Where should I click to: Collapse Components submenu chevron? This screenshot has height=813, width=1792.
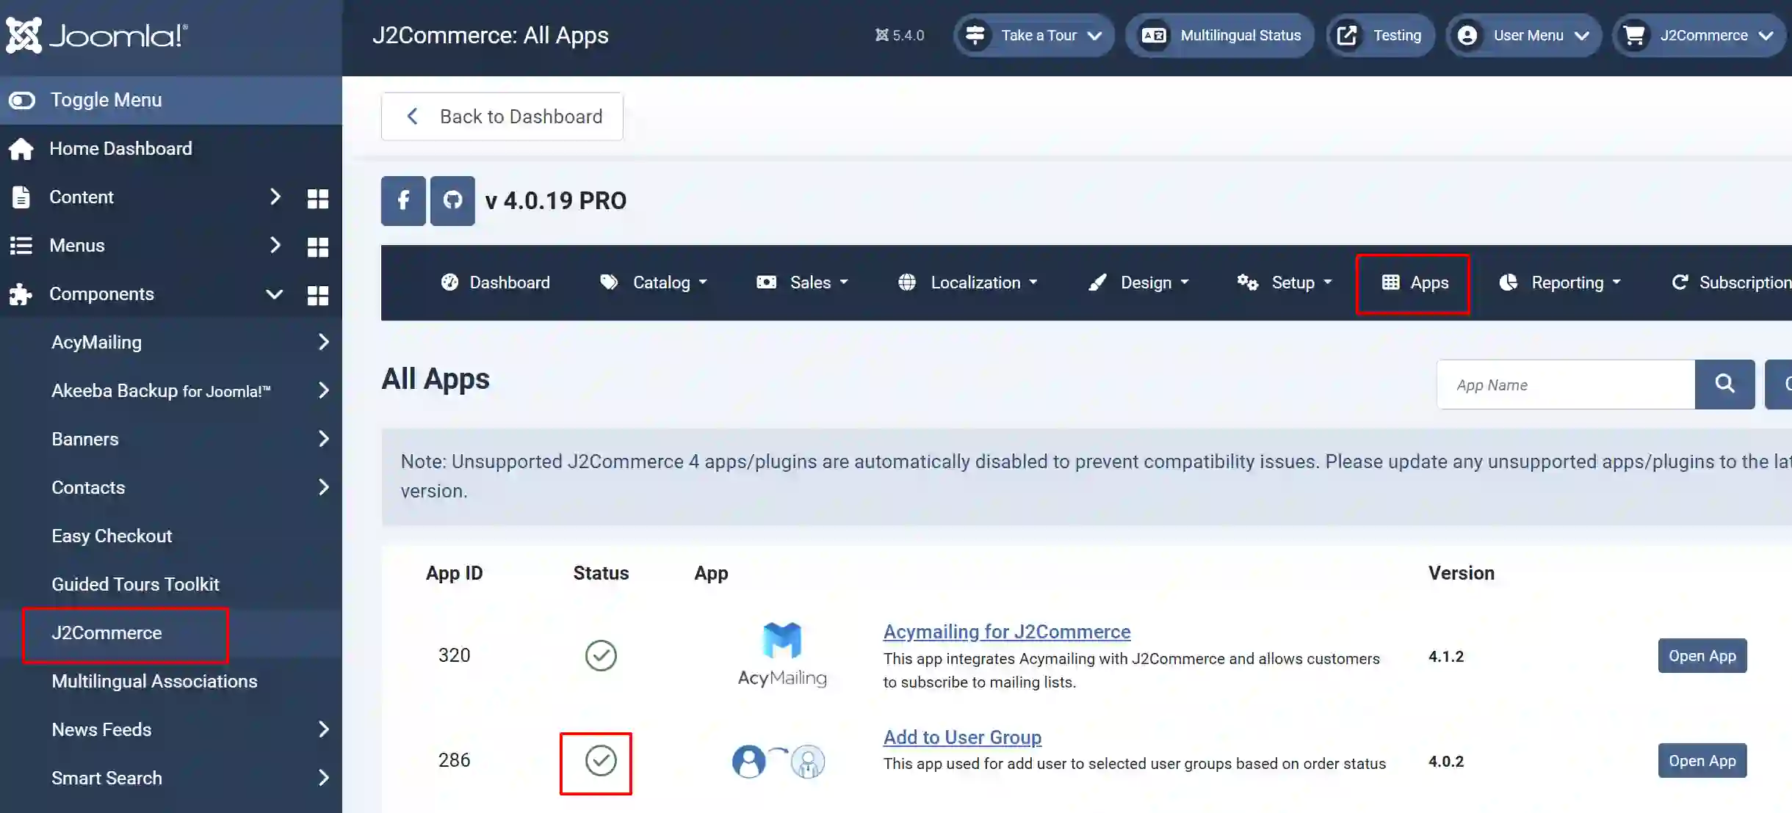pos(274,294)
